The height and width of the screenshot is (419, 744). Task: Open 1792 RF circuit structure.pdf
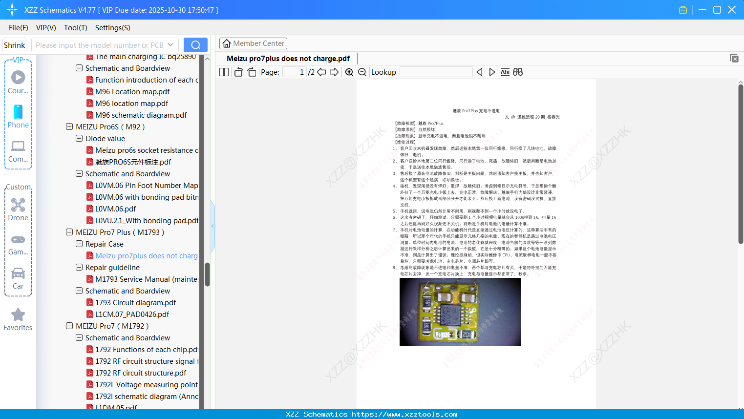click(141, 373)
